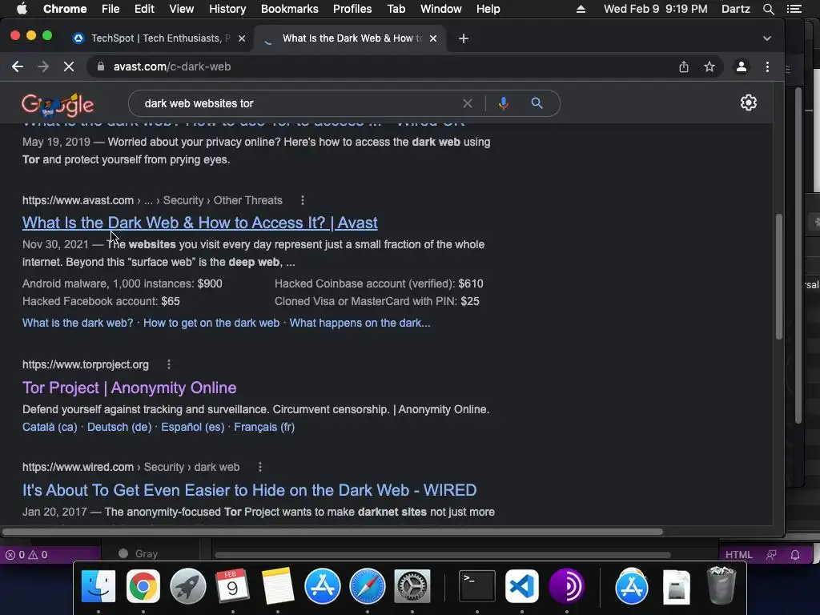Open options dots beside torproject.org result

168,364
